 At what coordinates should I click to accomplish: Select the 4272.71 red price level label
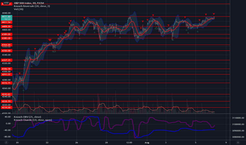coord(6,83)
